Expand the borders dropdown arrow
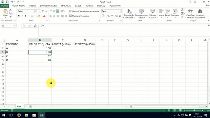Screen dimensions: 210x118 [35, 16]
